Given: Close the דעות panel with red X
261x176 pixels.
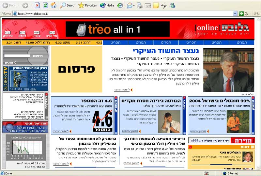Looking at the screenshot, I should coord(190,147).
